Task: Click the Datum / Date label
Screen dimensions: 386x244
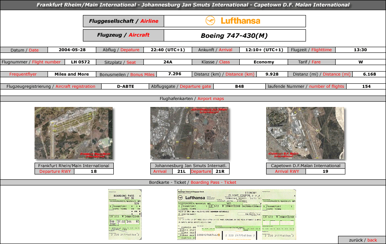Action: click(x=24, y=50)
